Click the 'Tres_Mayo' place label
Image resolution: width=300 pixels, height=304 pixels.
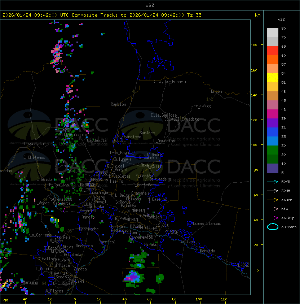(x=119, y=153)
